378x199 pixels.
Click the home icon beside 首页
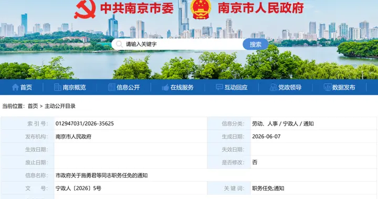point(15,87)
